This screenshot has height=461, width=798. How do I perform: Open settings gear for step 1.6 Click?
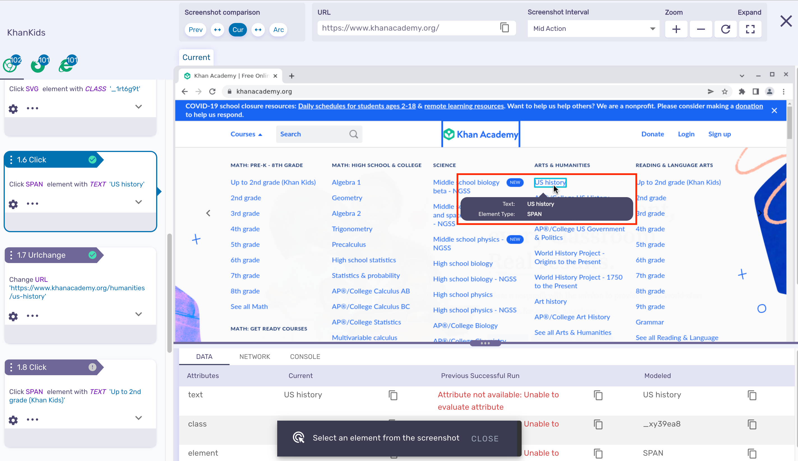13,204
